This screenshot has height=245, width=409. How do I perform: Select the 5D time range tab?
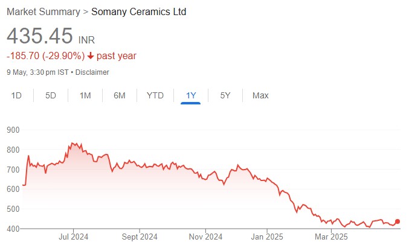point(51,95)
